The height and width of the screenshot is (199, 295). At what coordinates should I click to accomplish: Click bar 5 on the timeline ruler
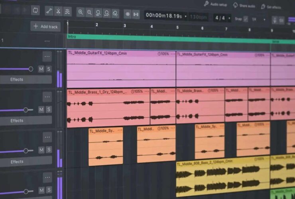coord(177,27)
